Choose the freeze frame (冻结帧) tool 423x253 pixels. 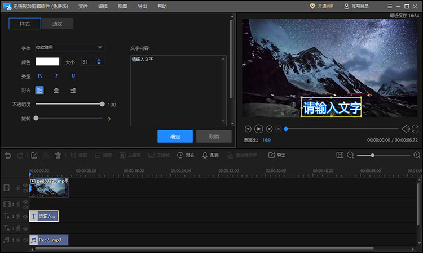coord(159,155)
